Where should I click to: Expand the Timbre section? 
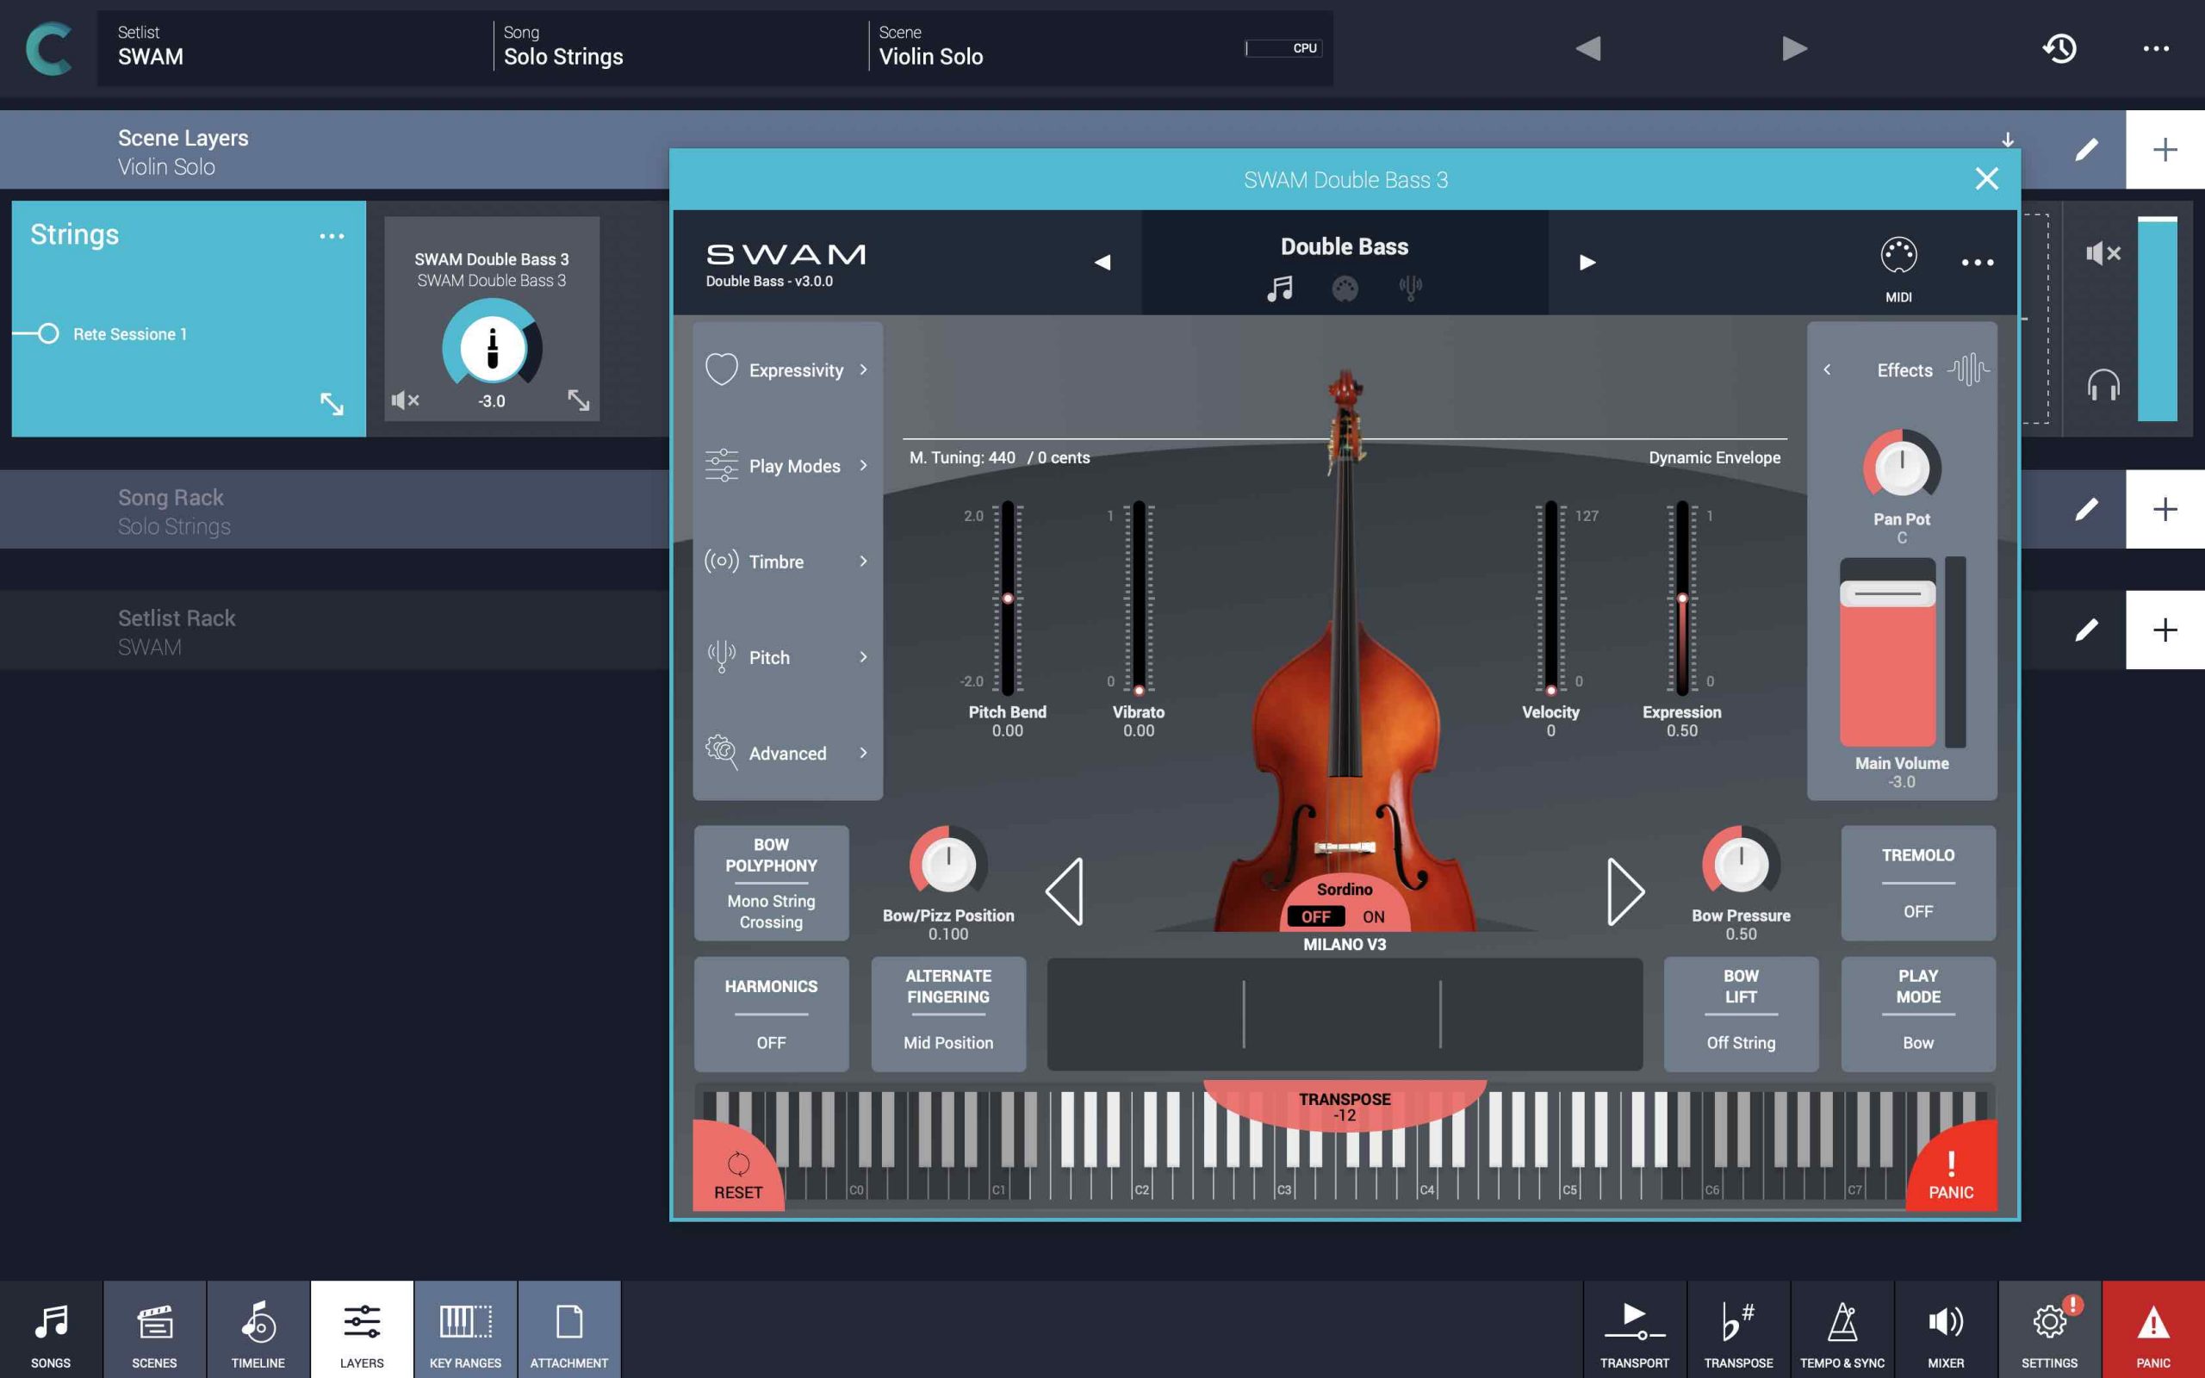[x=787, y=562]
